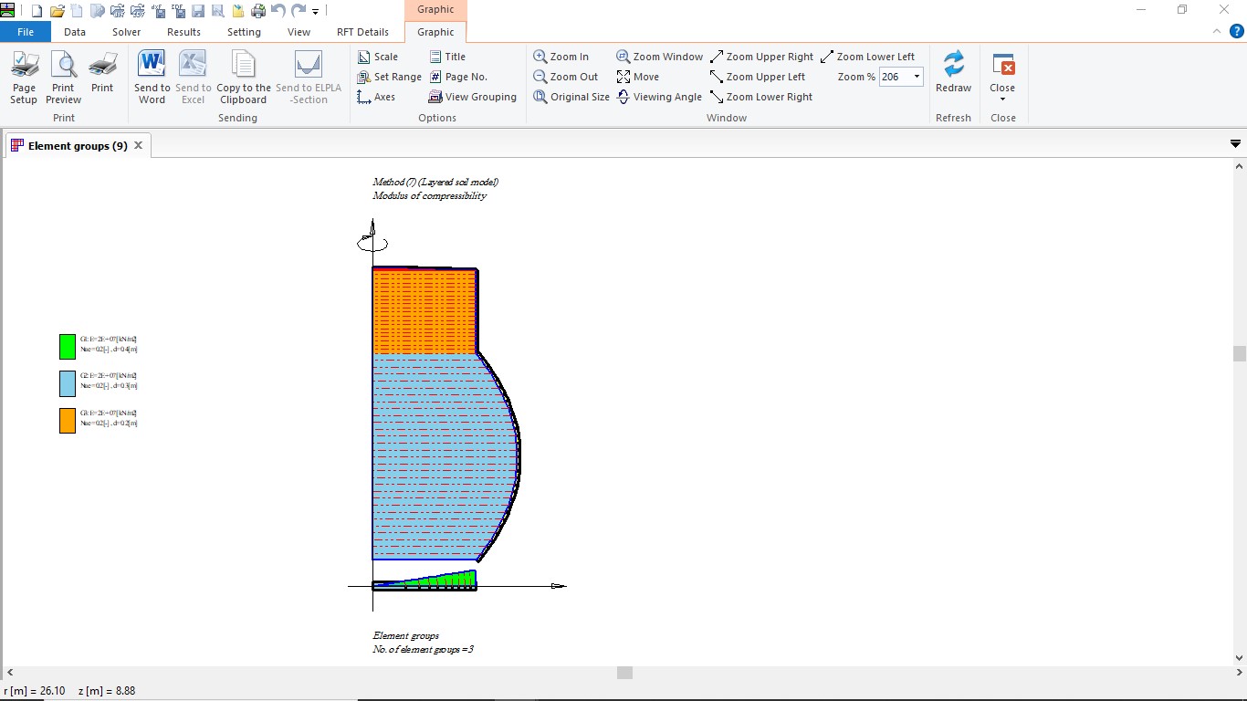The image size is (1247, 701).
Task: Switch to the Results ribbon tab
Action: 183,32
